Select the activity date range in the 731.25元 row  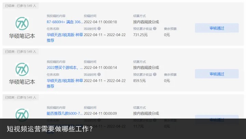(105, 35)
